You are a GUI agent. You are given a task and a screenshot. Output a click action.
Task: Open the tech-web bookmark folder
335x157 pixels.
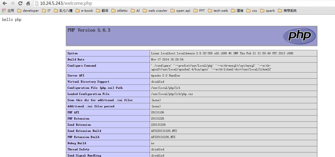[x=218, y=11]
